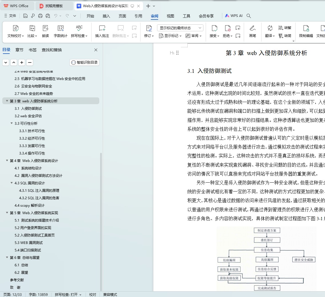Click the print icon in quick toolbar
Image resolution: width=325 pixels, height=297 pixels.
tap(40, 16)
